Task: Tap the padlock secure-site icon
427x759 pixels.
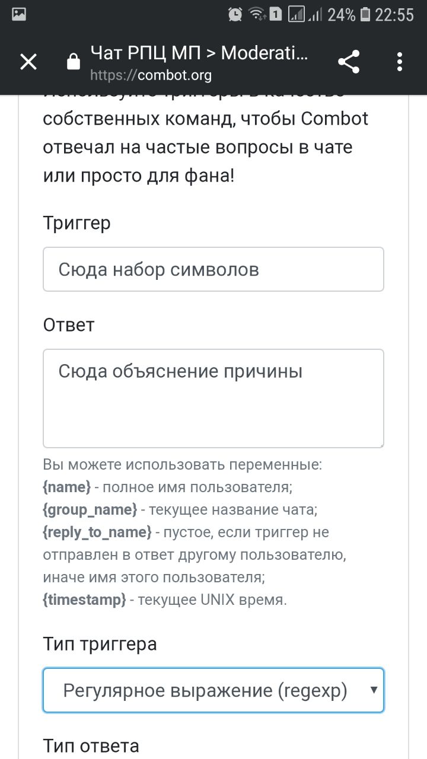Action: pos(74,62)
